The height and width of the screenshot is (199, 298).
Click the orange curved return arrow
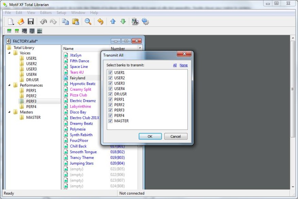pyautogui.click(x=100, y=22)
